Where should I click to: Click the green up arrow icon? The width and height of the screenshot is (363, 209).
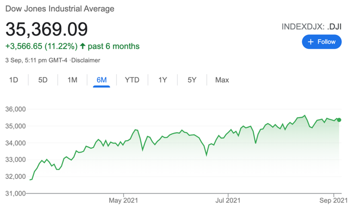pyautogui.click(x=82, y=46)
